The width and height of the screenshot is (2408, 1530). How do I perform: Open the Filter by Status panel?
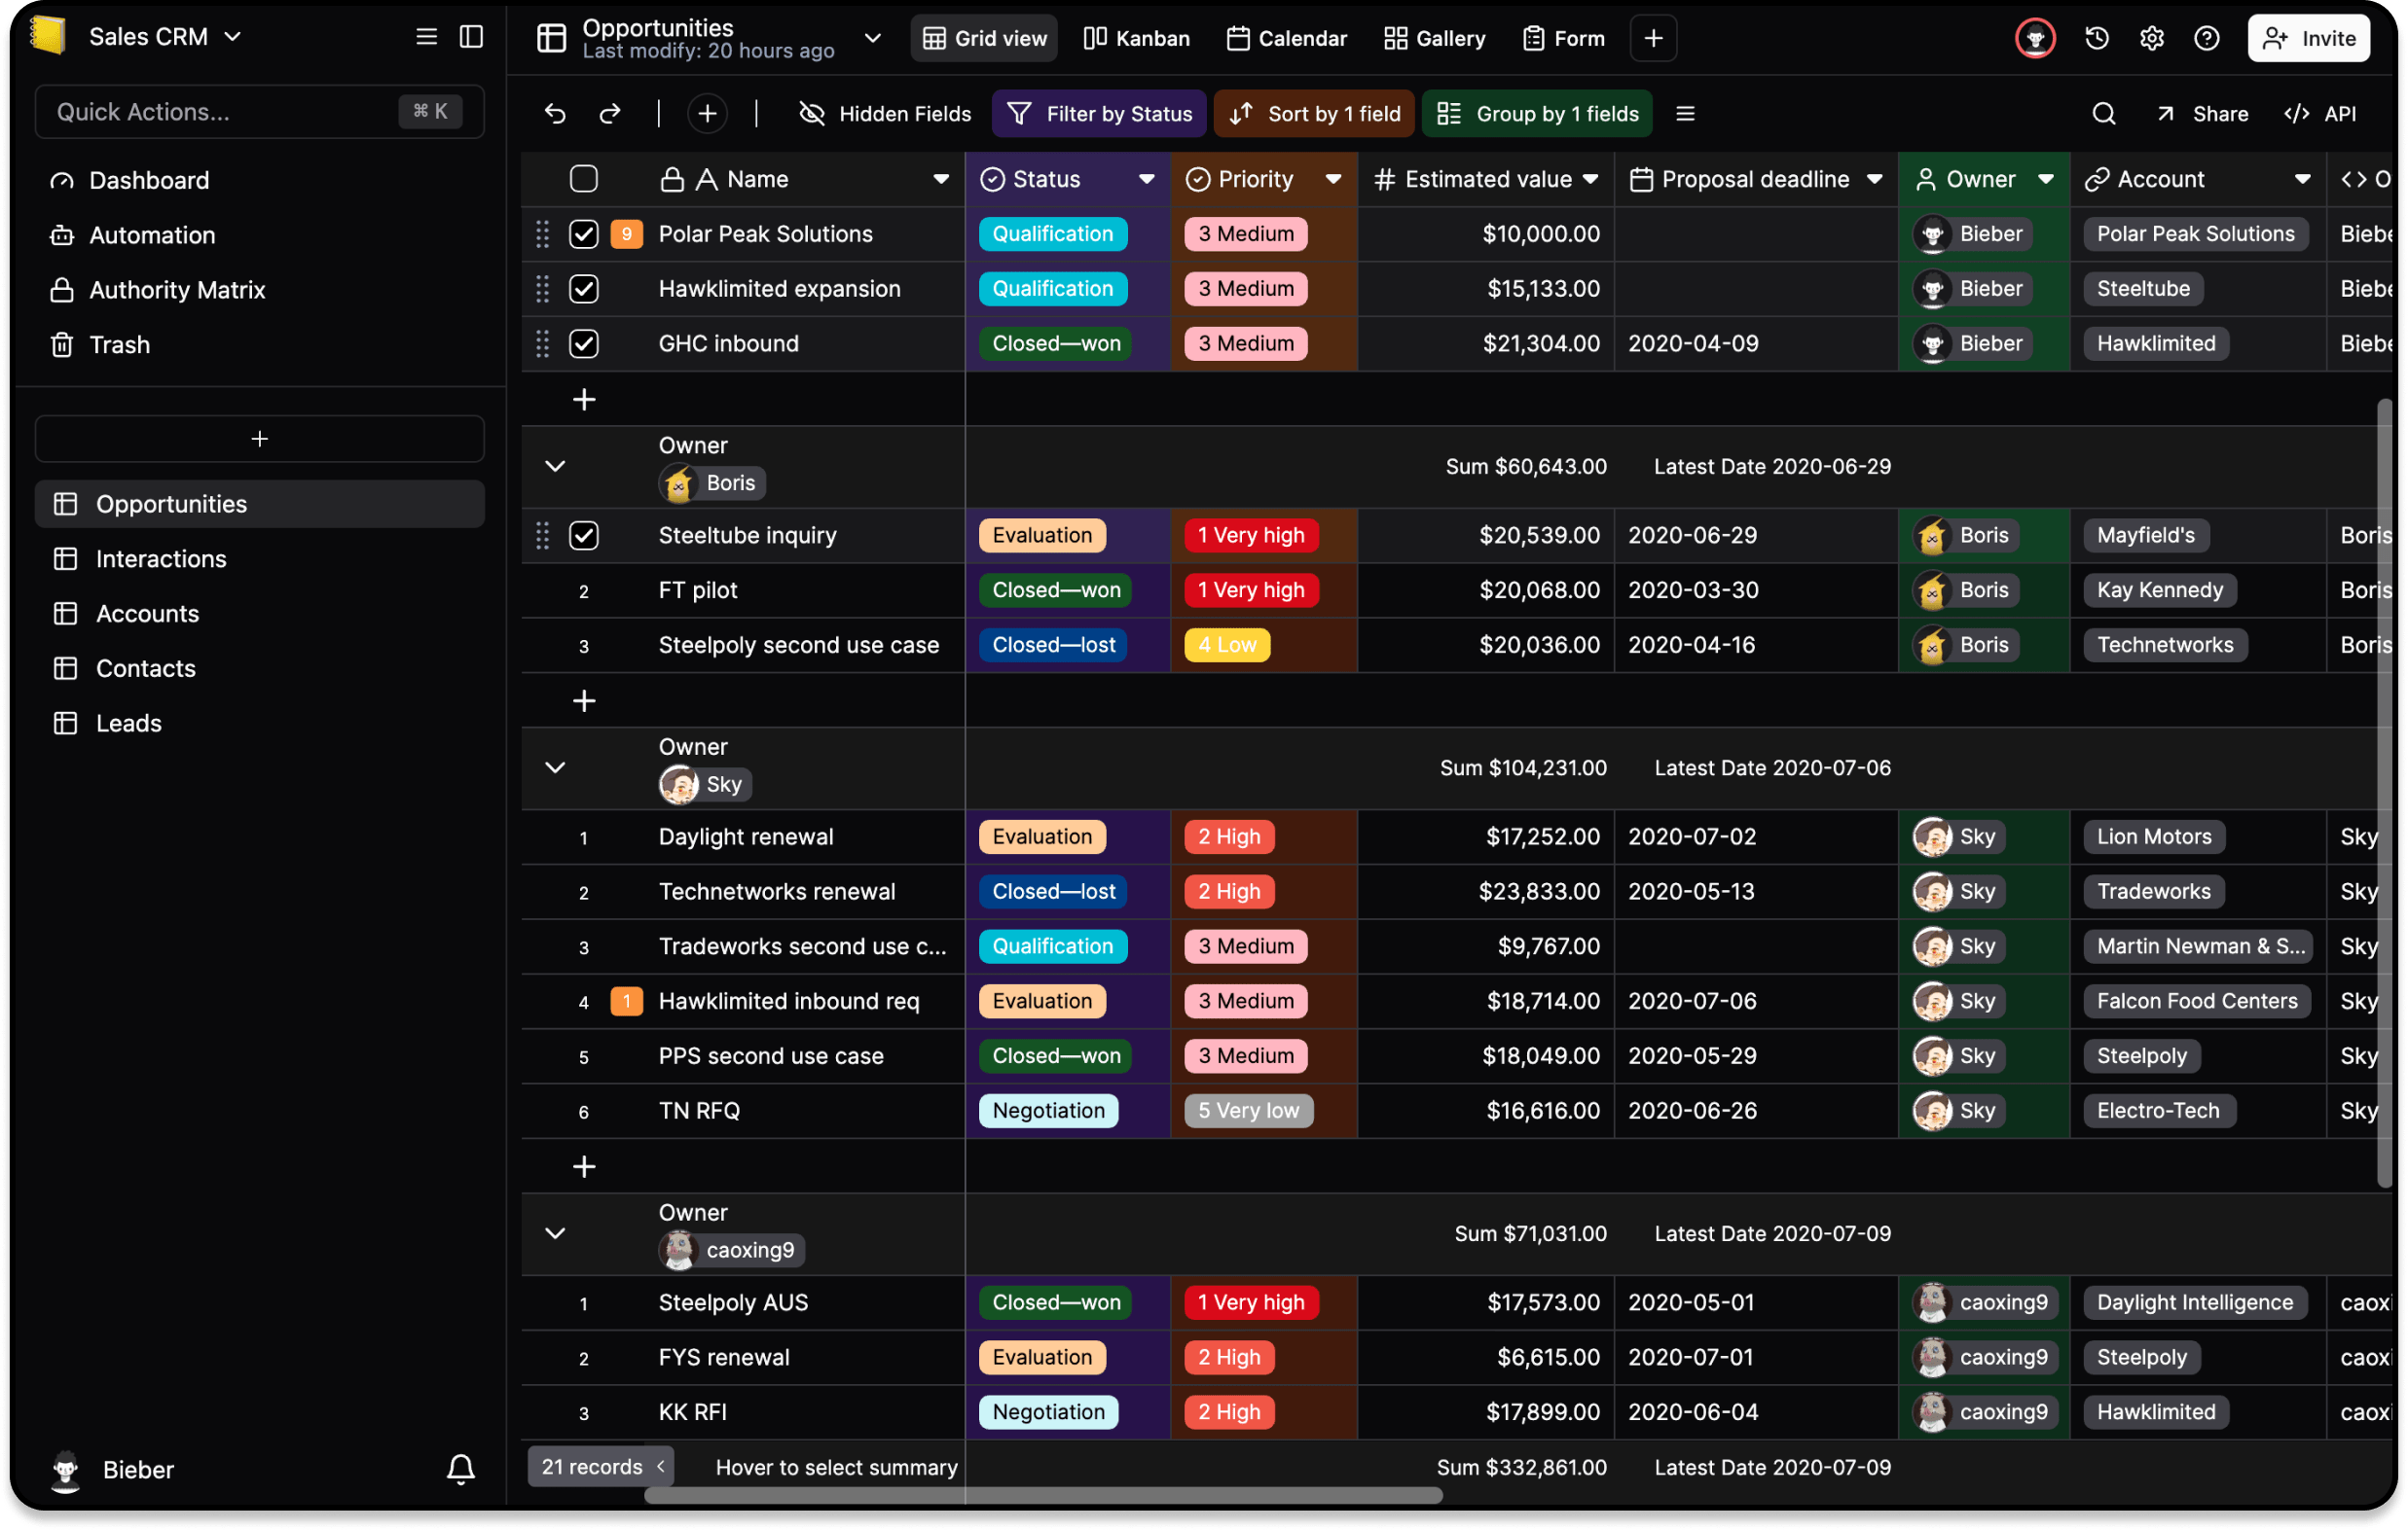[1098, 113]
